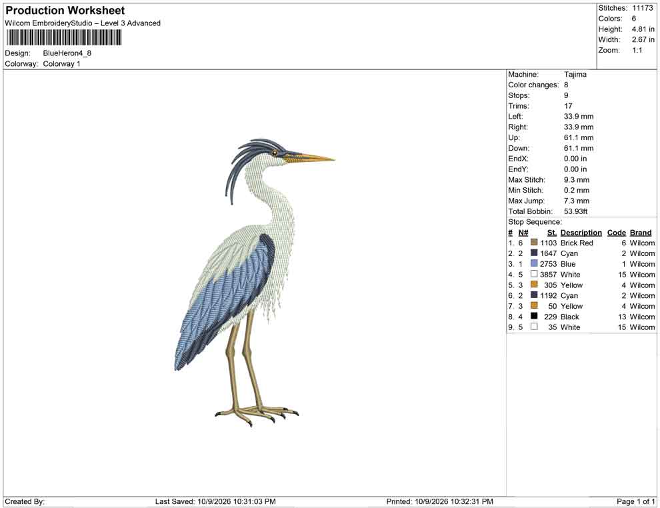This screenshot has width=660, height=508.
Task: Click the Machine value 'Tajima'
Action: tap(575, 75)
